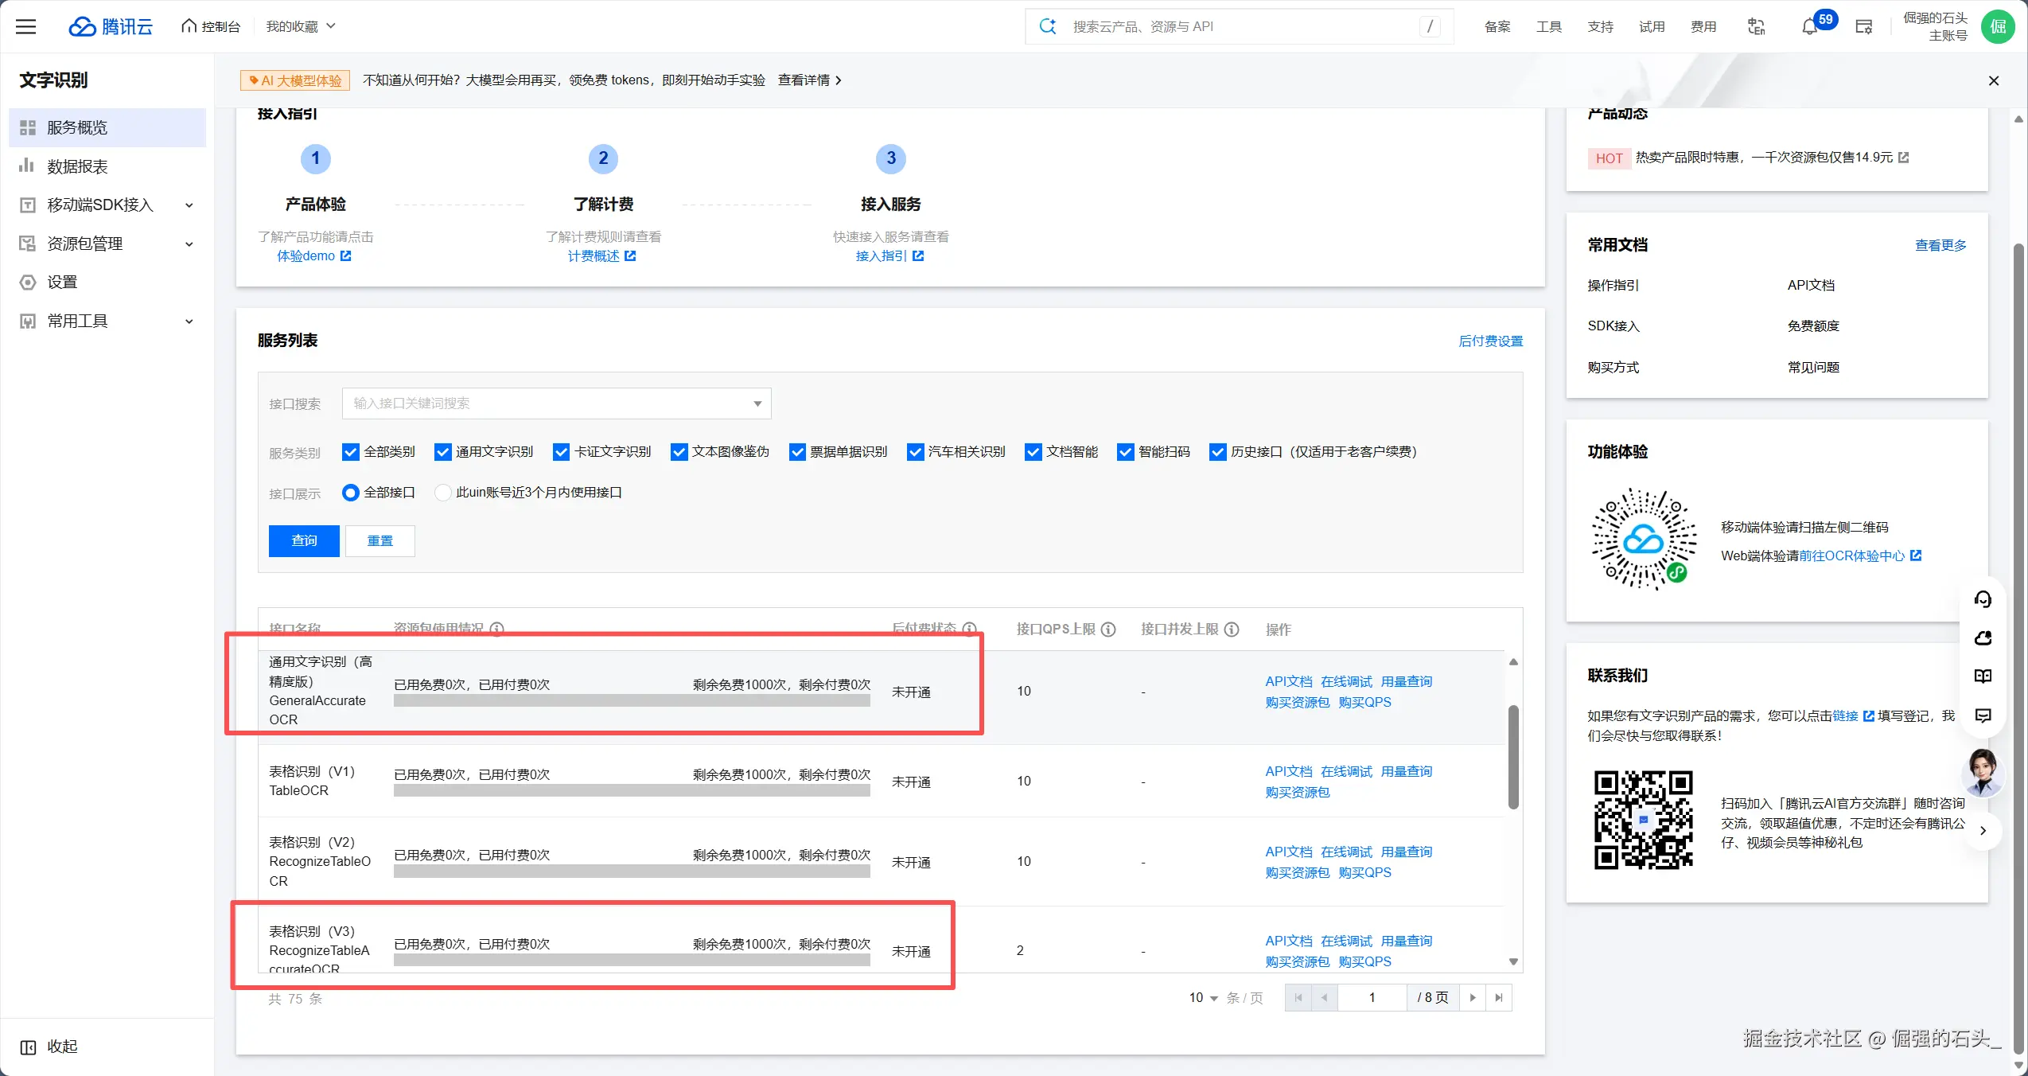Click the 重置 button

point(380,541)
